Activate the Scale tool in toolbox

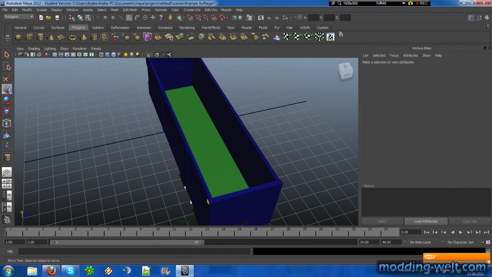click(x=6, y=112)
